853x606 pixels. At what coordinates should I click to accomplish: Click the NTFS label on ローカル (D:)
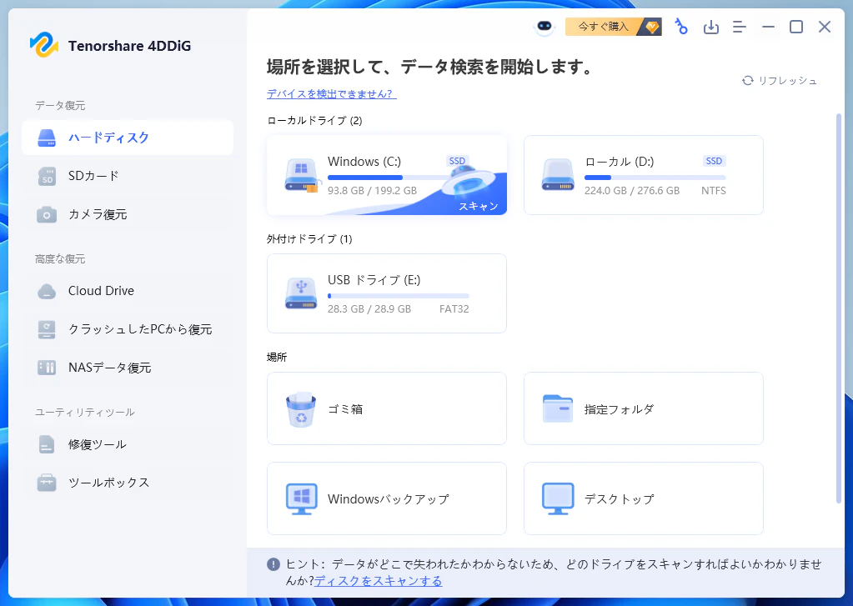[x=713, y=191]
